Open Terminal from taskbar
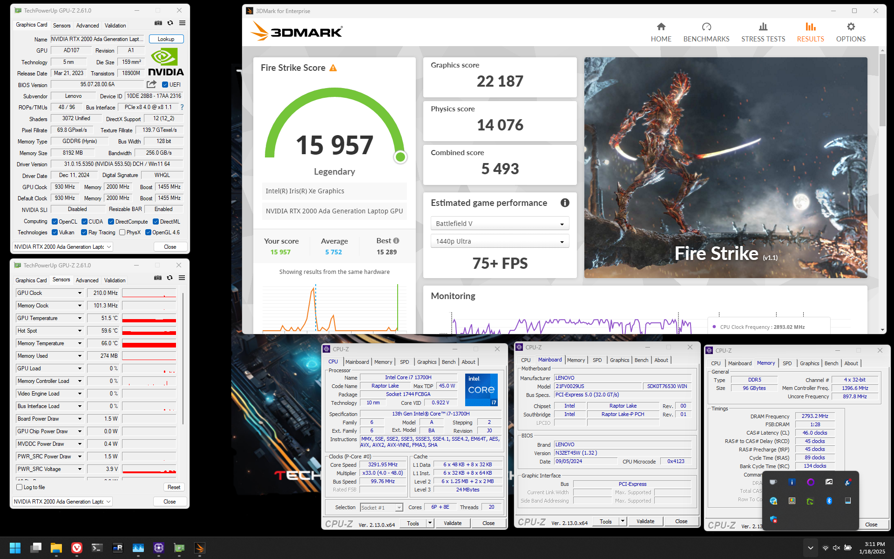The height and width of the screenshot is (559, 894). (97, 548)
